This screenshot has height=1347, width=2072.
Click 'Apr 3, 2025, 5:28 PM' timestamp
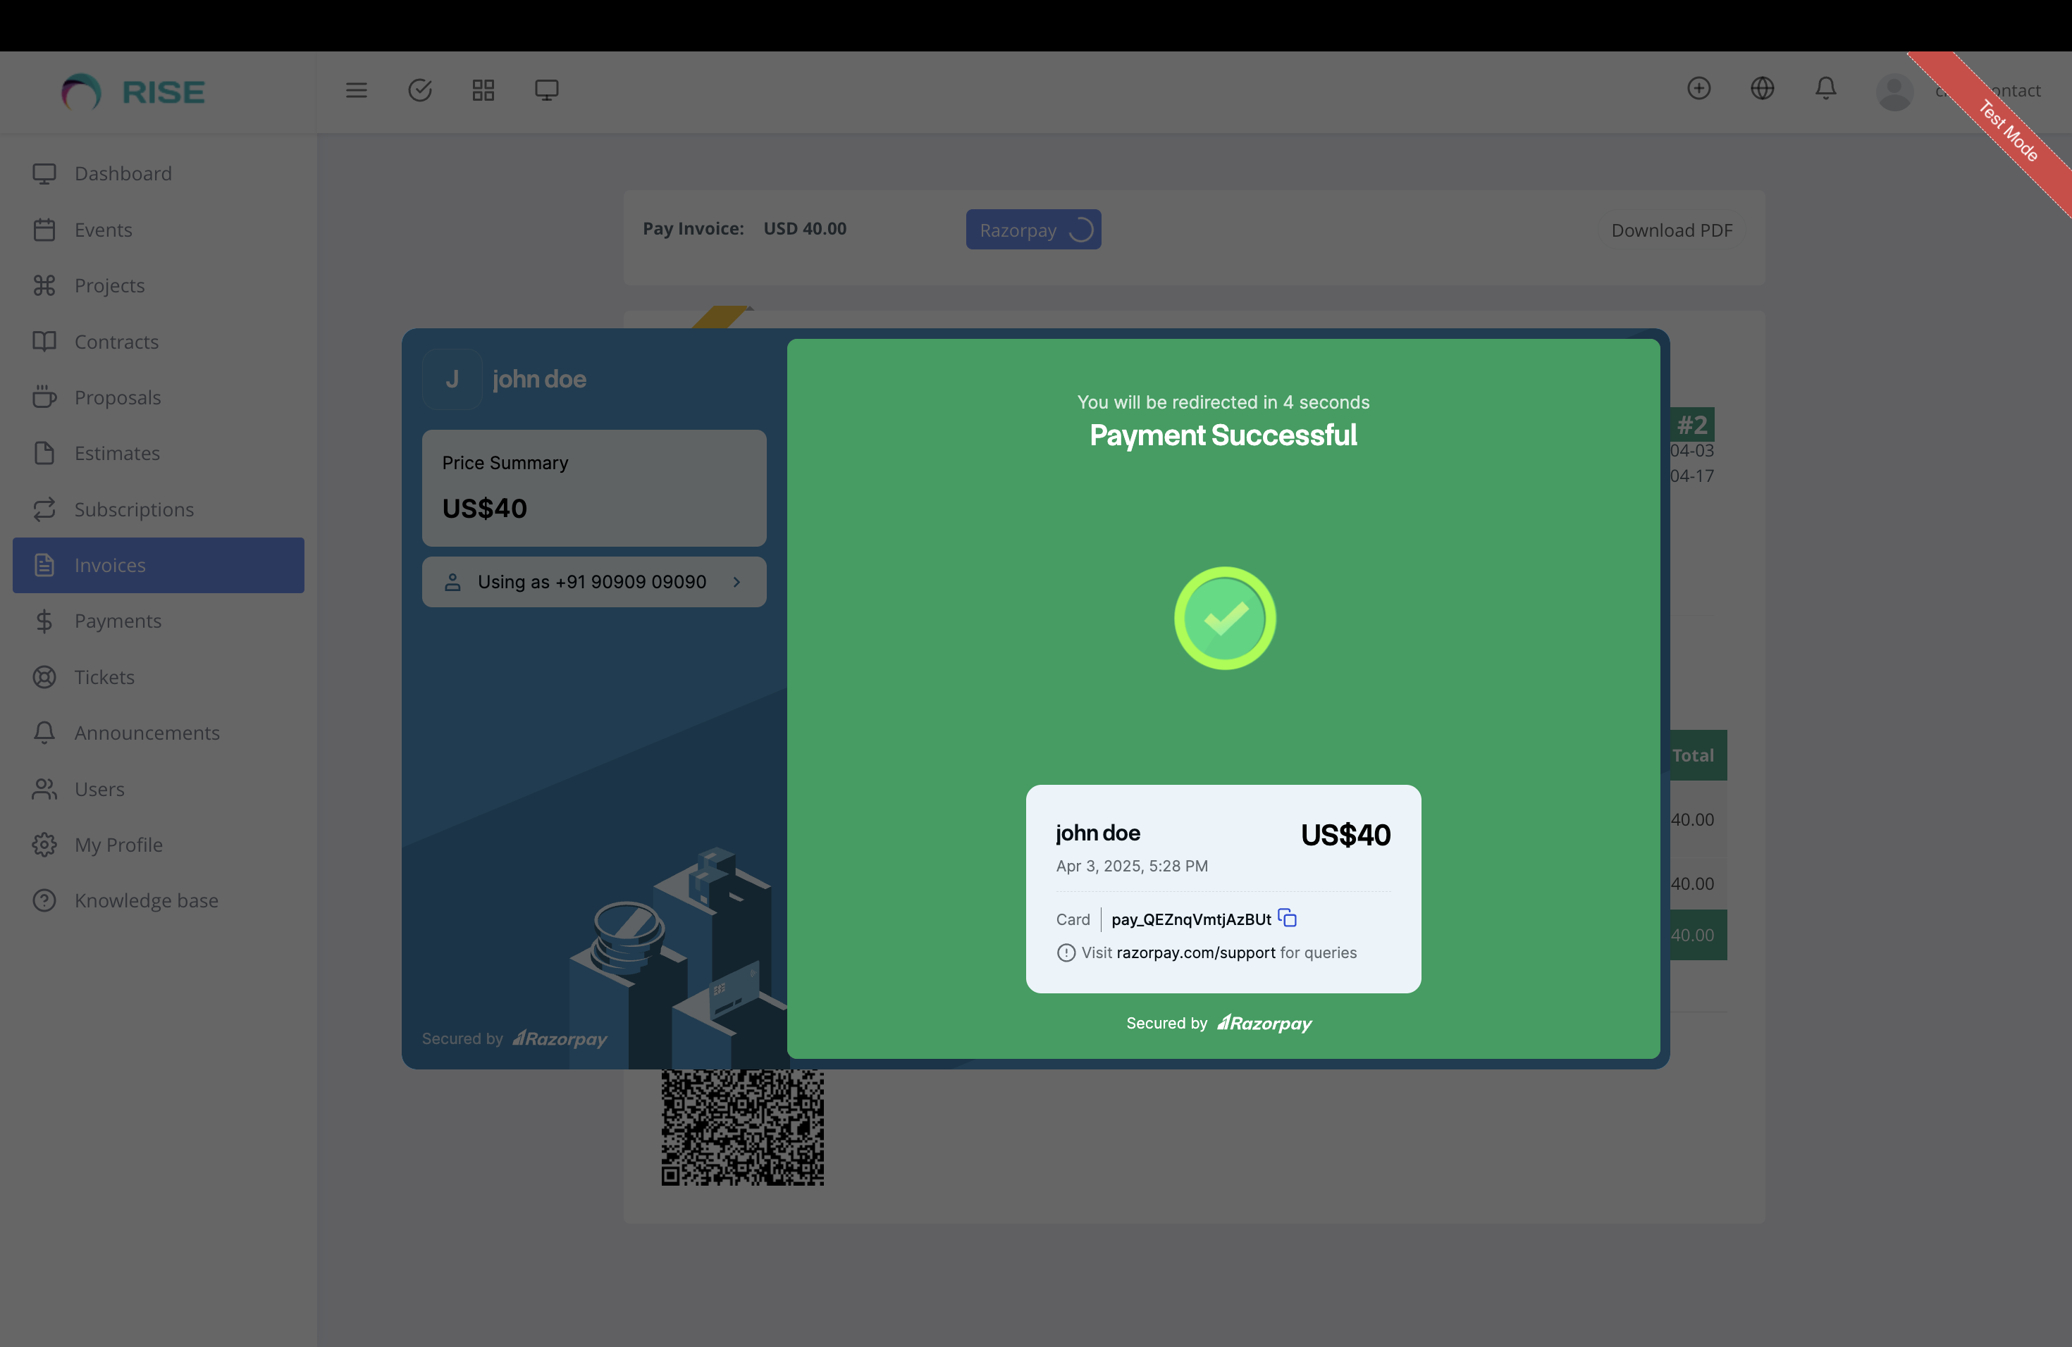[x=1132, y=866]
